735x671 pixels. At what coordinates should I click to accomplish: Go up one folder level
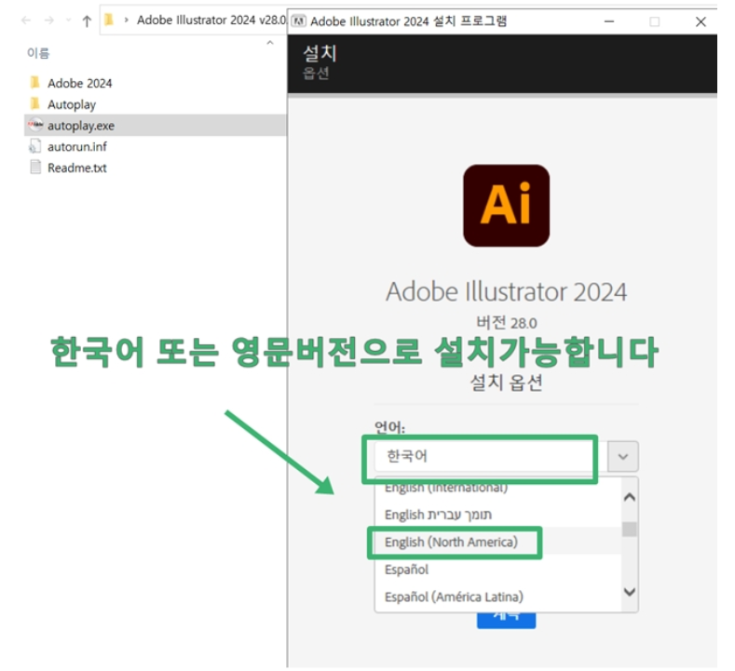(x=87, y=20)
